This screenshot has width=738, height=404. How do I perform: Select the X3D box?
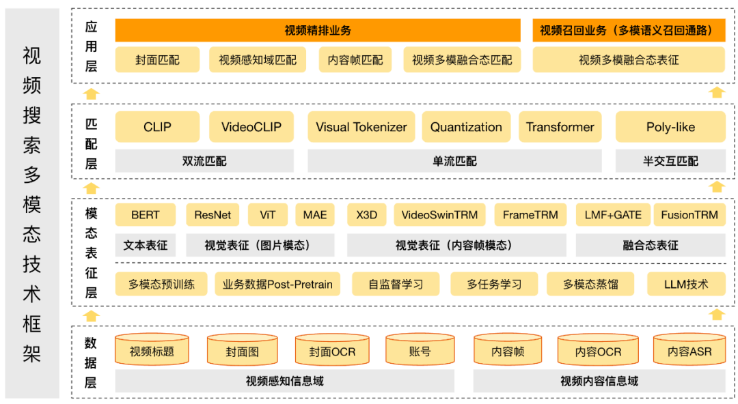(367, 215)
